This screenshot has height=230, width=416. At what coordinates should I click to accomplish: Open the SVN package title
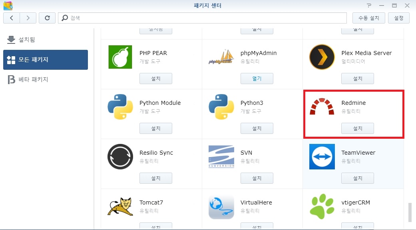[246, 153]
